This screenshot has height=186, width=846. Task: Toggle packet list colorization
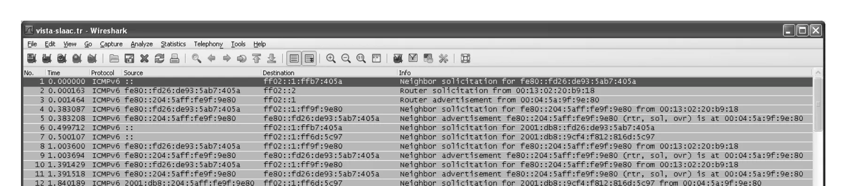tap(294, 59)
